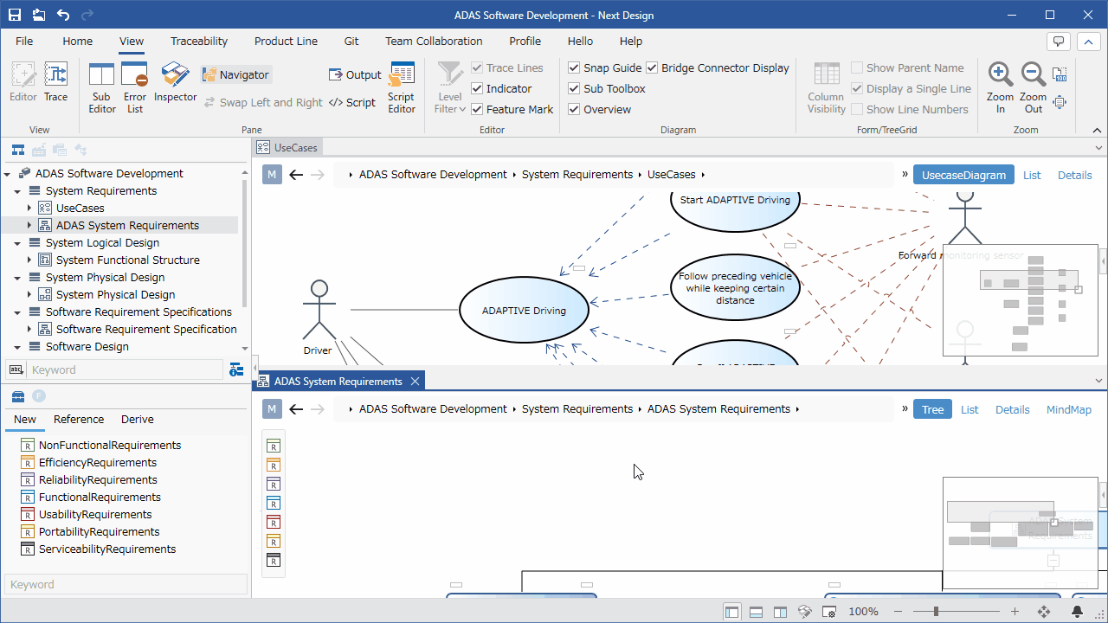
Task: Click the Save All icon in title bar
Action: 39,15
